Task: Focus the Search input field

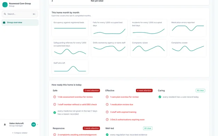Action: tap(20, 14)
